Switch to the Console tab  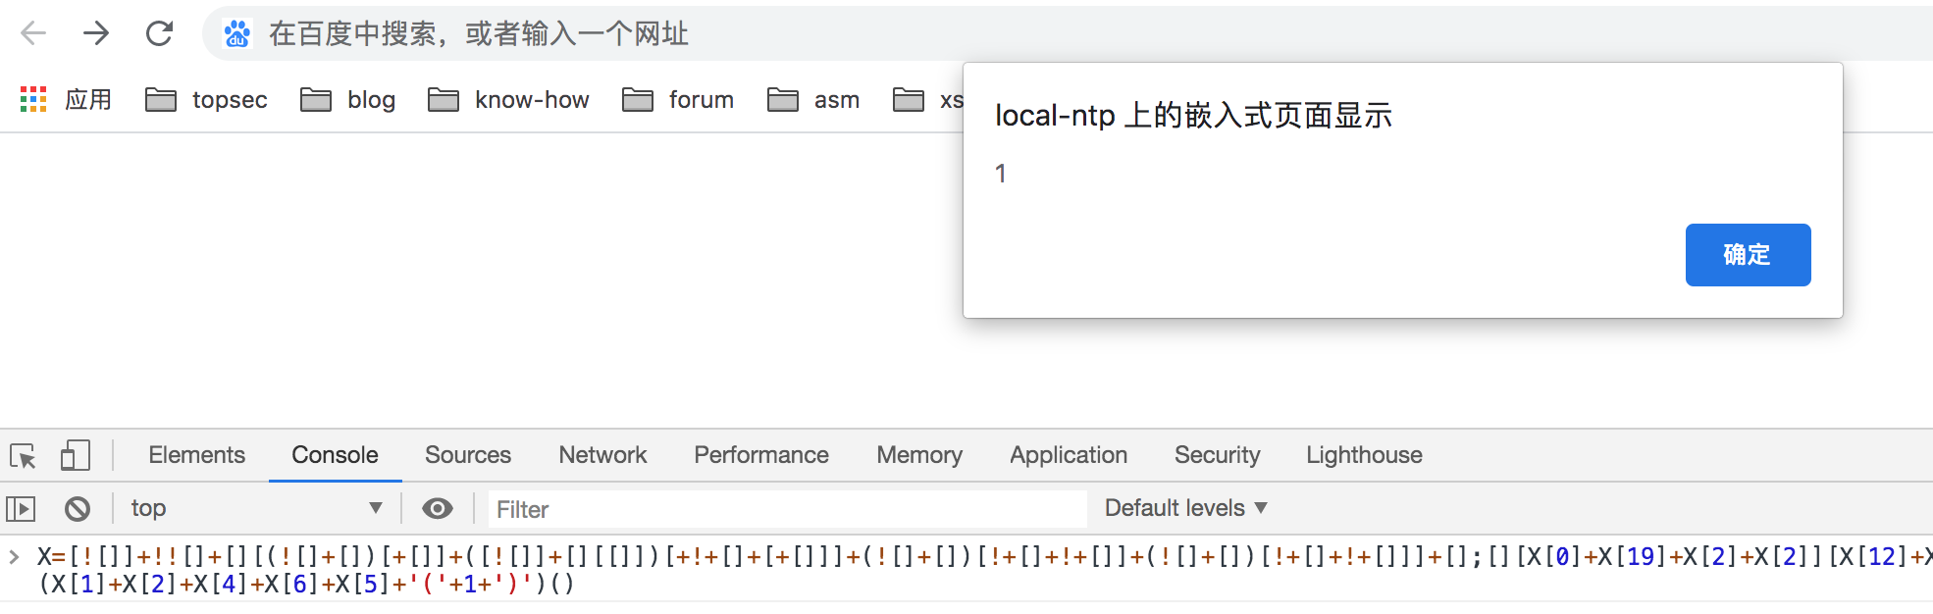(x=335, y=455)
